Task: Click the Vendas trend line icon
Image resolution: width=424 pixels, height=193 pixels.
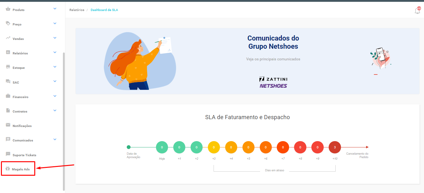Action: pyautogui.click(x=8, y=38)
